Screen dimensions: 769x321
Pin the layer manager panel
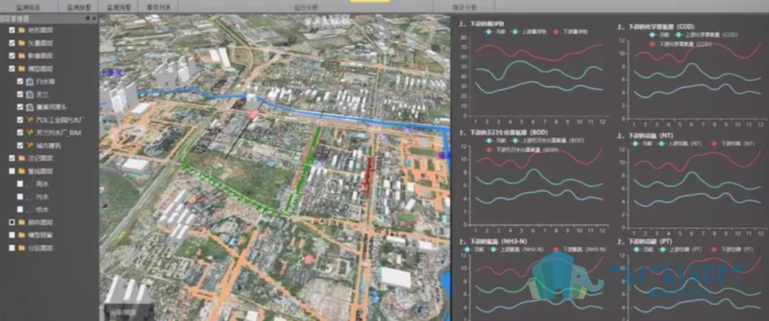coord(88,18)
